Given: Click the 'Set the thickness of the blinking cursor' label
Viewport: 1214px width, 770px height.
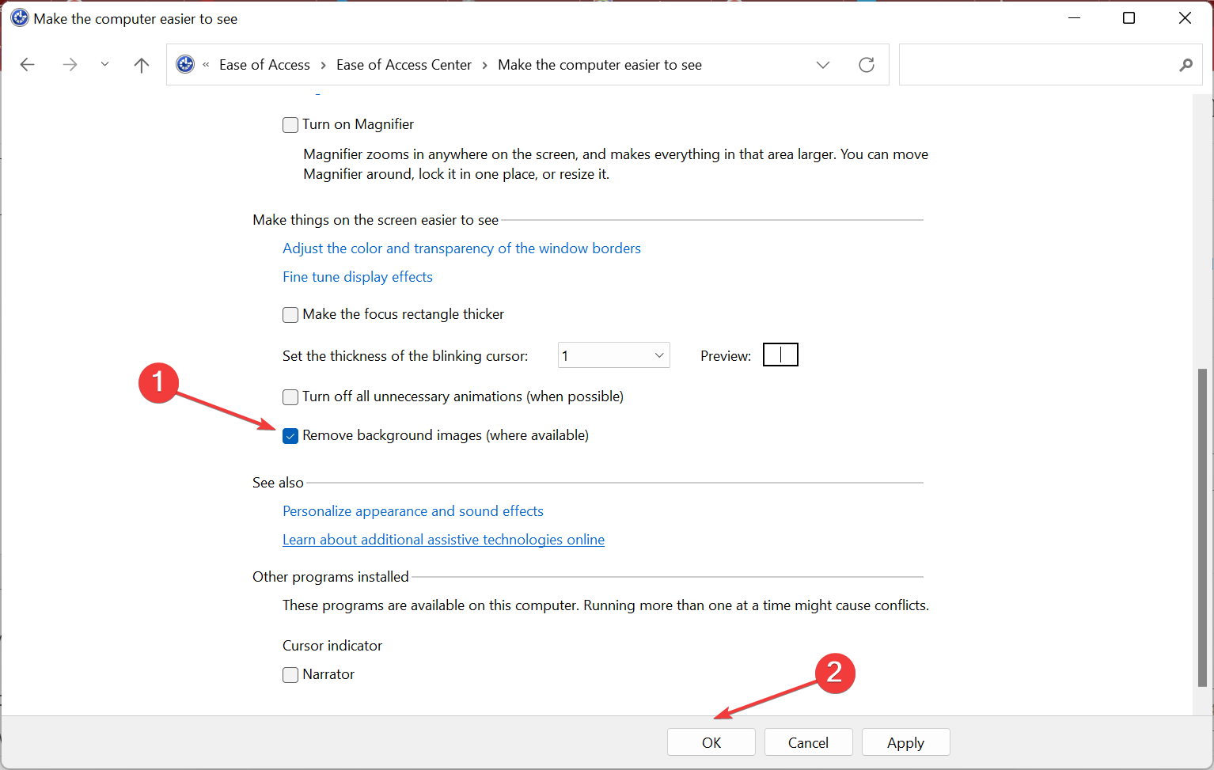Looking at the screenshot, I should (x=405, y=356).
